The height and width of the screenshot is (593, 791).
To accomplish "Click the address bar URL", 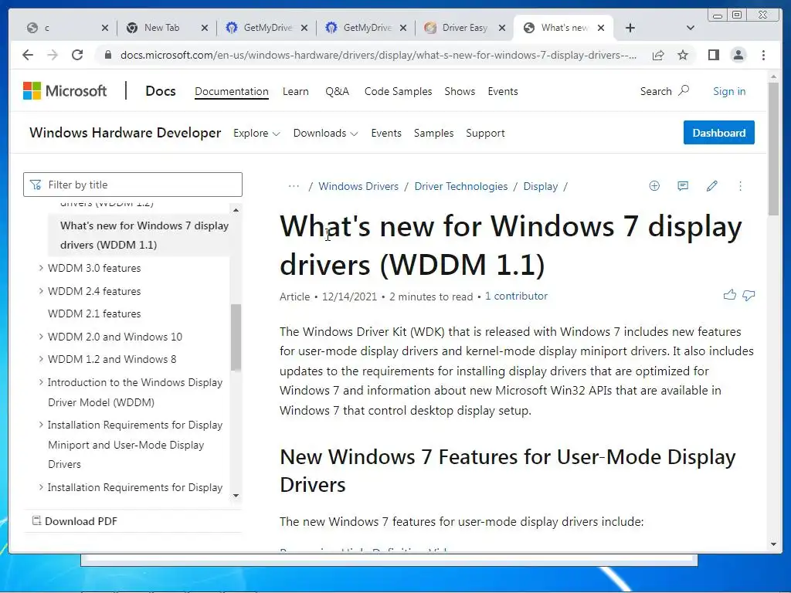I will (x=378, y=55).
